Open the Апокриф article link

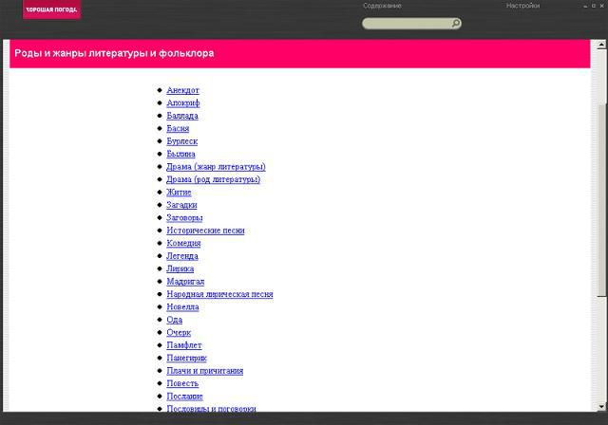pos(182,102)
